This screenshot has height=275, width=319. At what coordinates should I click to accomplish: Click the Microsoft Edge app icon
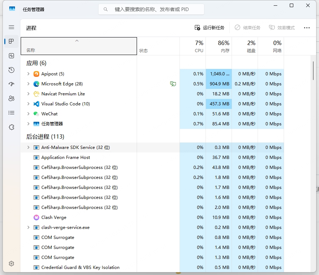(x=36, y=84)
